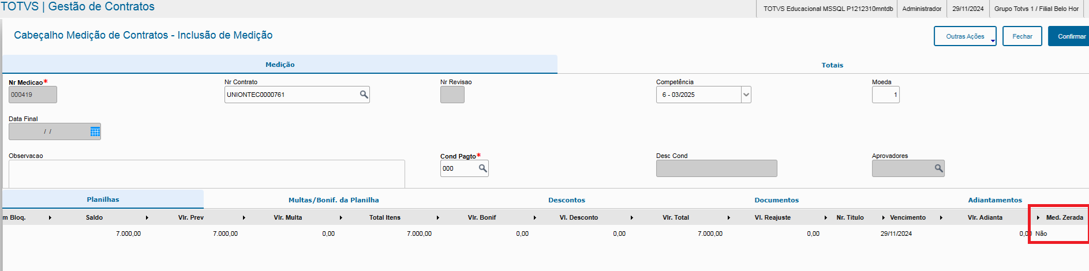Click into the Observacao text area
1089x271 pixels.
[207, 174]
